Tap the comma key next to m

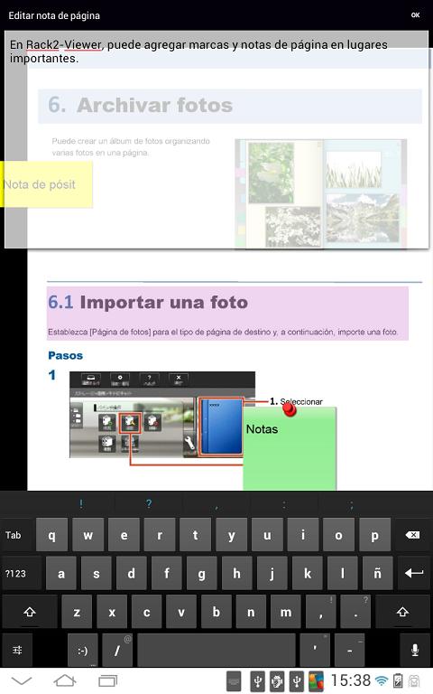pyautogui.click(x=321, y=612)
